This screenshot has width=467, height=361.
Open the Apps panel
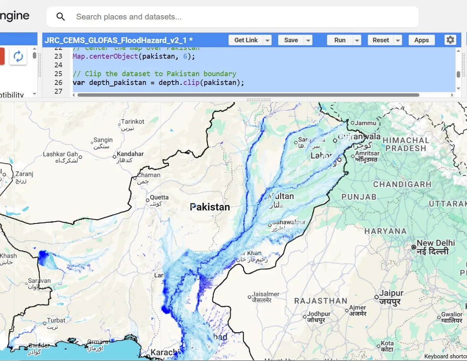tap(422, 40)
